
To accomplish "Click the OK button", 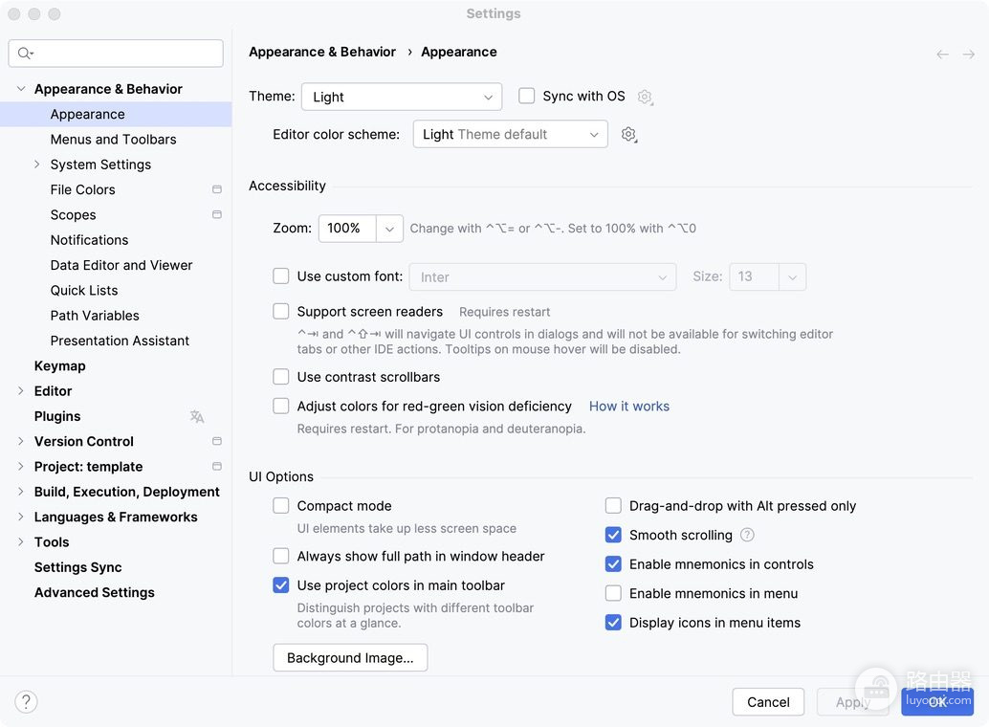I will [937, 702].
